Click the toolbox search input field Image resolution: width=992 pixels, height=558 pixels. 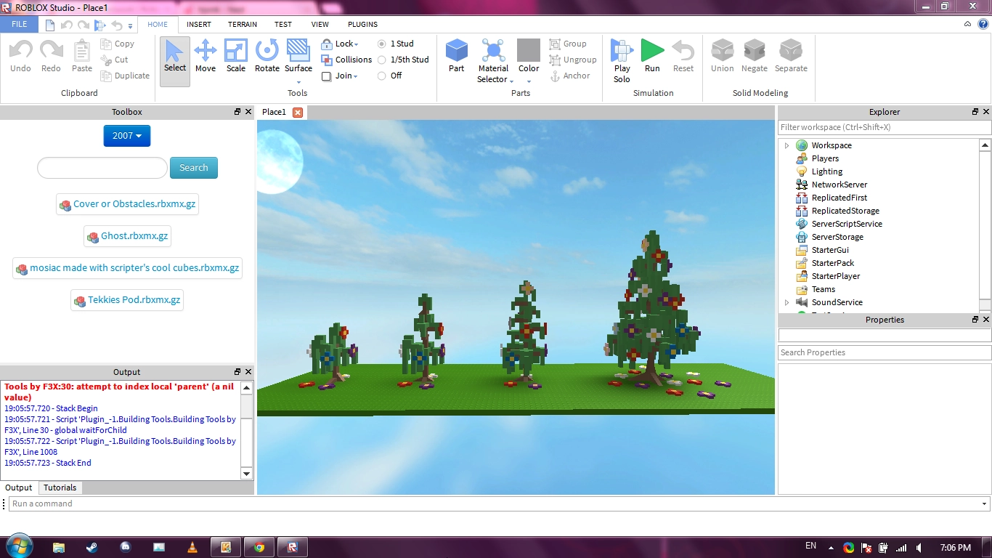tap(102, 168)
